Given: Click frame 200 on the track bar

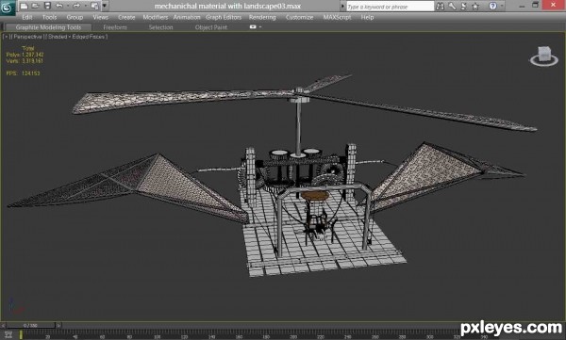Looking at the screenshot, I should click(293, 336).
